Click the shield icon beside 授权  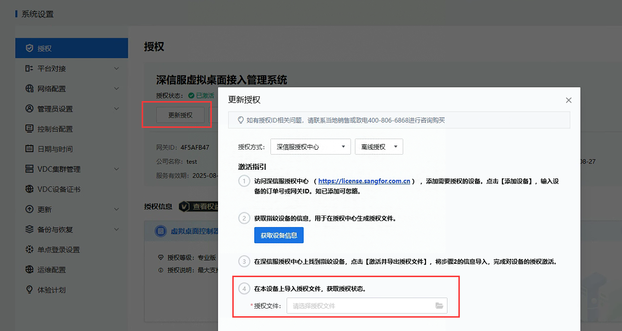click(30, 48)
